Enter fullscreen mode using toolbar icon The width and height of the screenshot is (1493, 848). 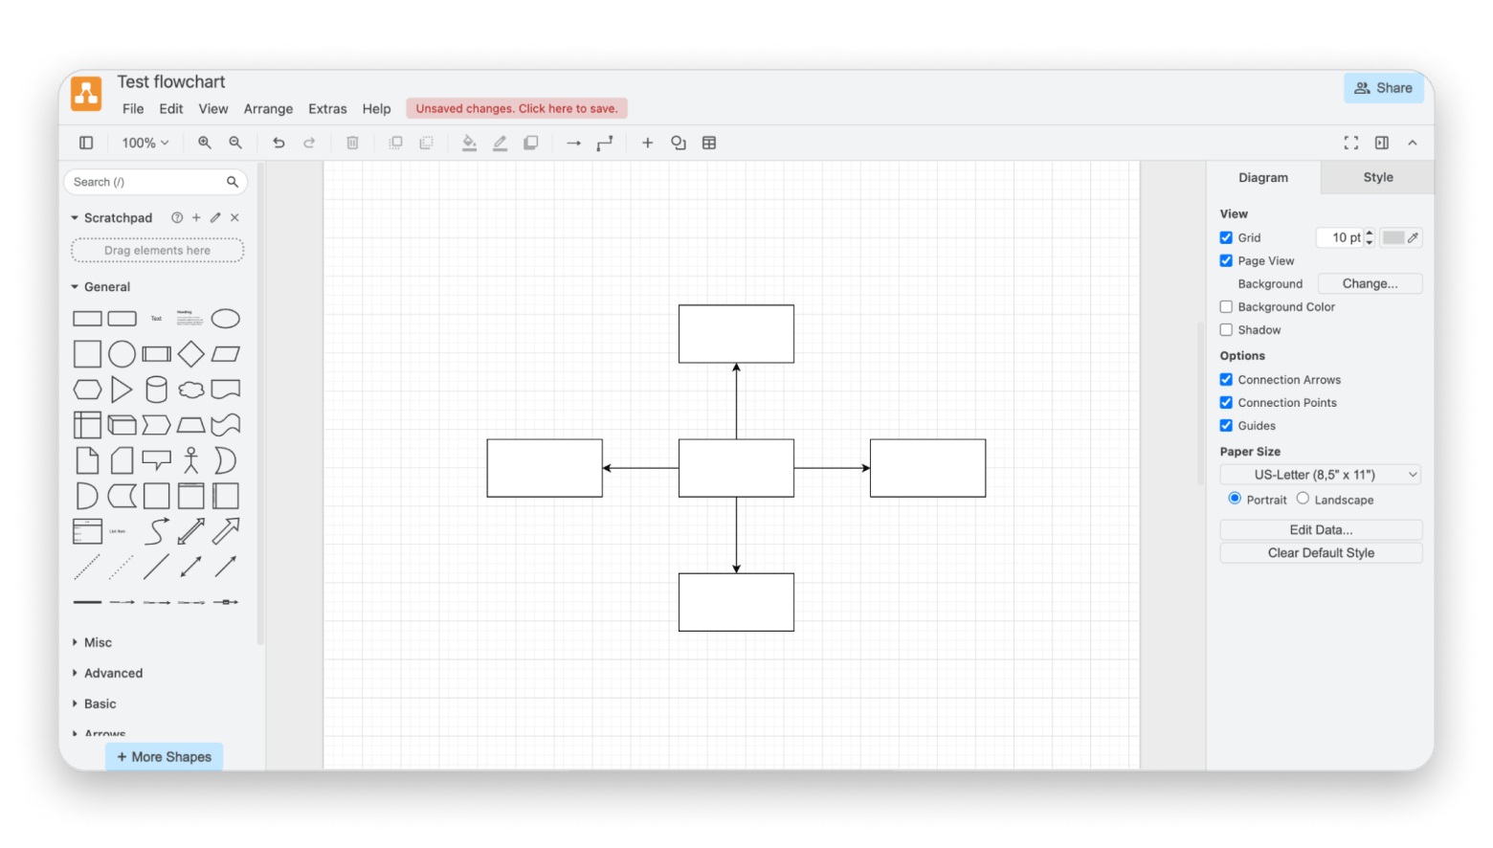1350,143
